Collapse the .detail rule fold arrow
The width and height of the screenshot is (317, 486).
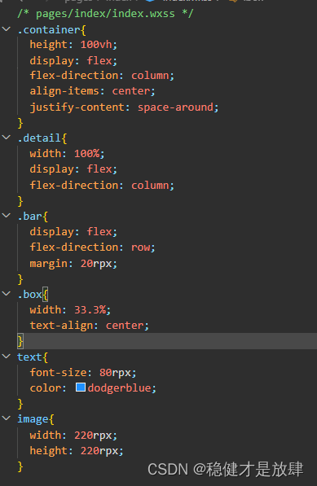pos(7,138)
